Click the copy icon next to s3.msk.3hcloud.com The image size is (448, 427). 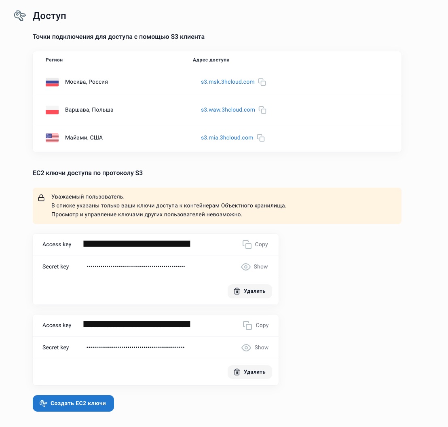click(262, 82)
